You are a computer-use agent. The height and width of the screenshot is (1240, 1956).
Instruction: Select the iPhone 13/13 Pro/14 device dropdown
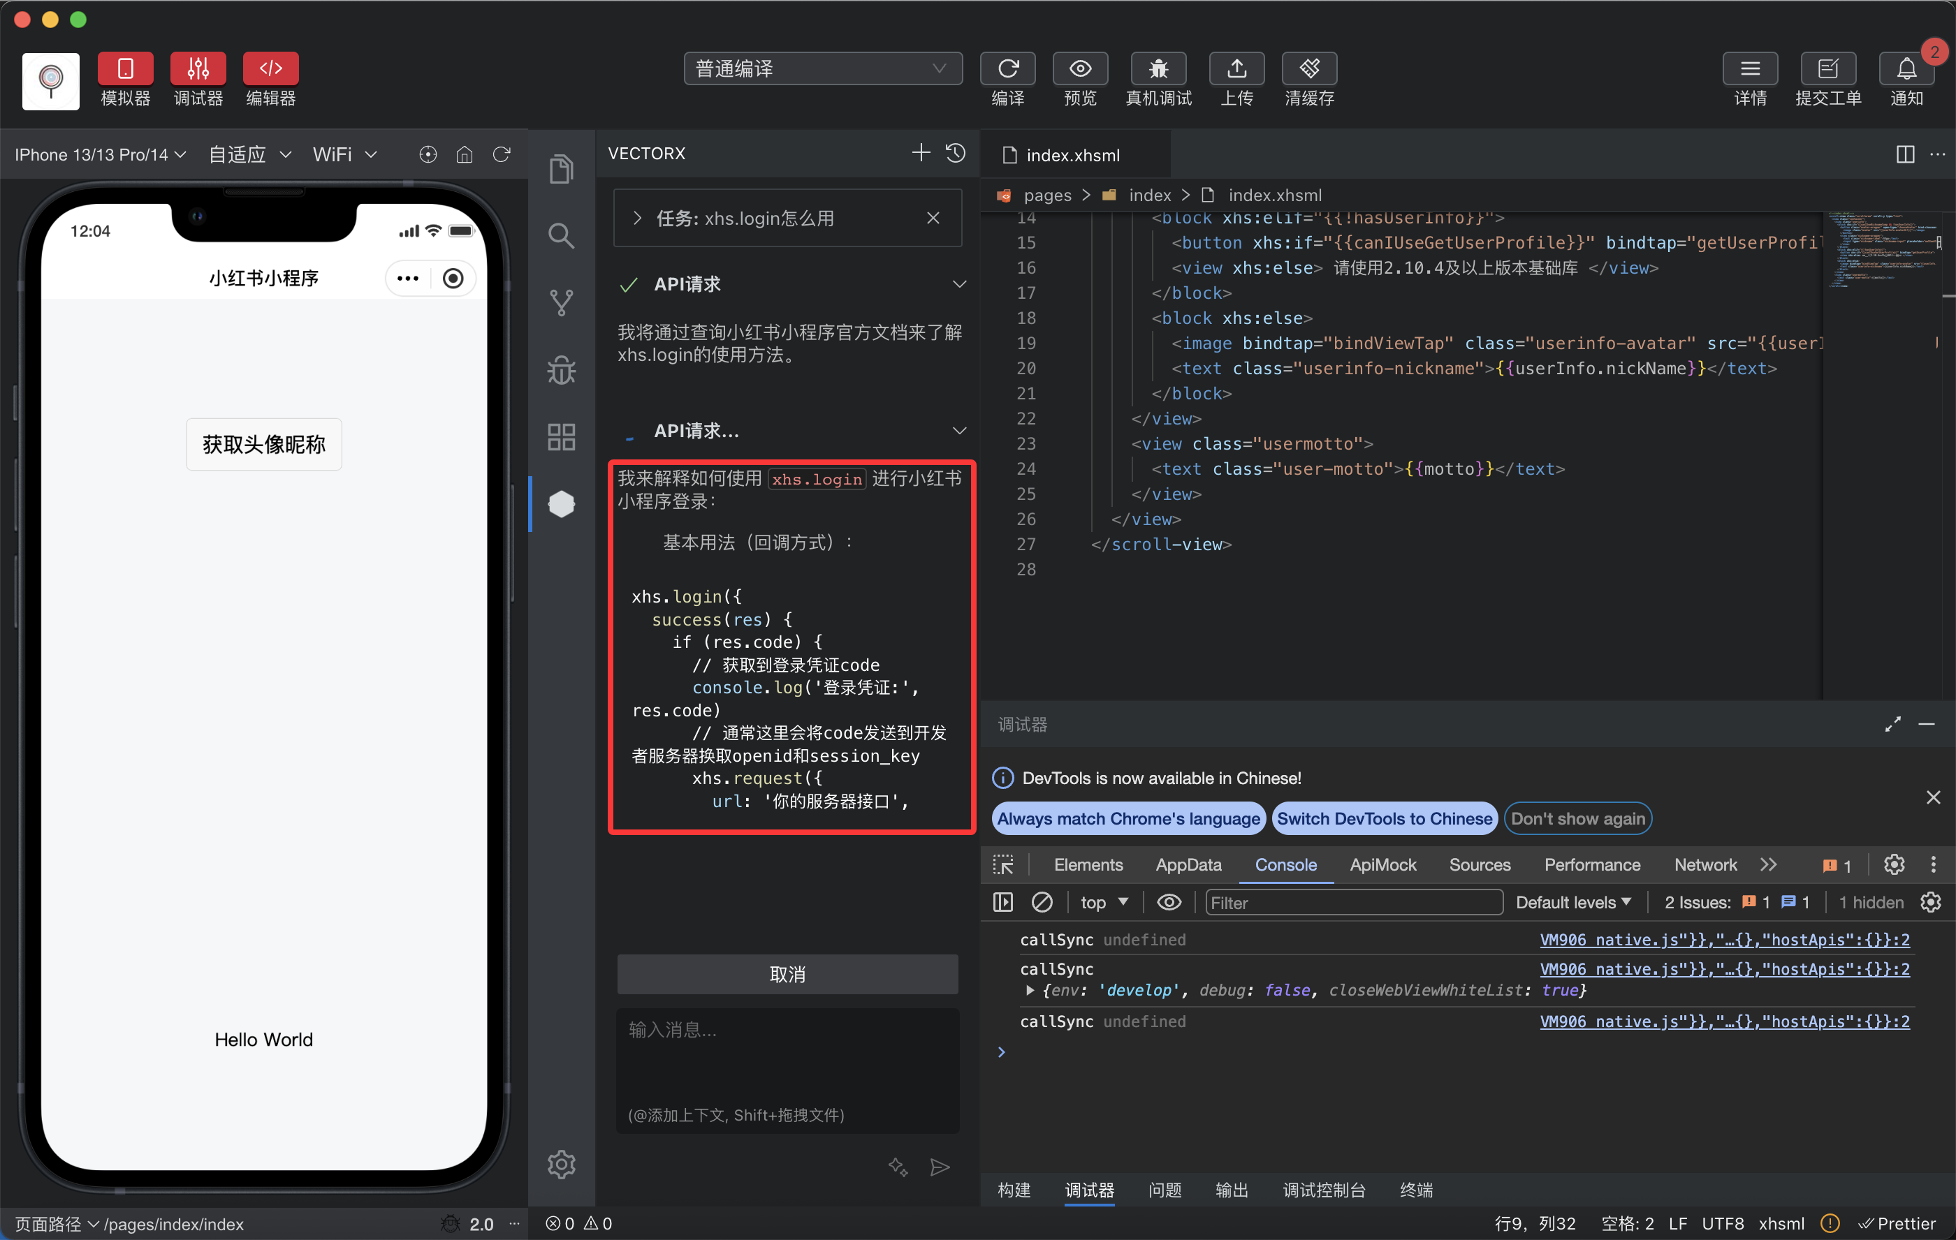pos(100,154)
